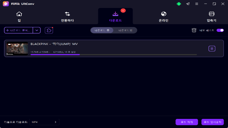Click the Android device icon in title bar
Viewport: 228px width, 128px height.
tap(179, 4)
